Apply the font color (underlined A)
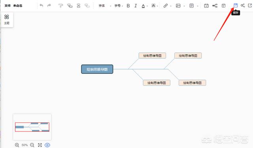Screen dimensions: 253x148 143,6
